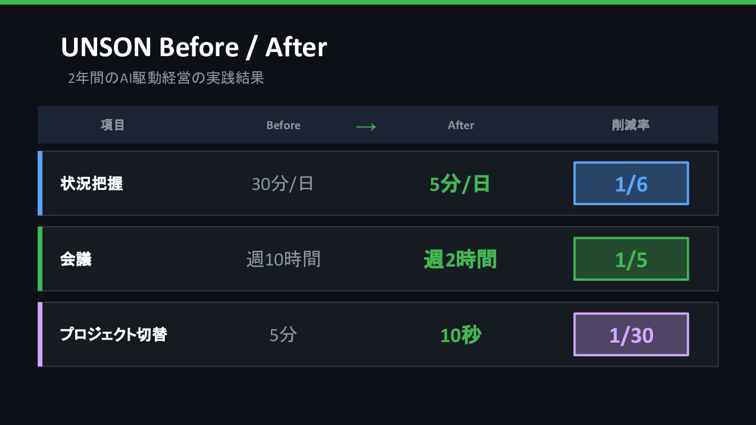Click the green arrow between Before and After
The width and height of the screenshot is (756, 425).
click(x=366, y=126)
